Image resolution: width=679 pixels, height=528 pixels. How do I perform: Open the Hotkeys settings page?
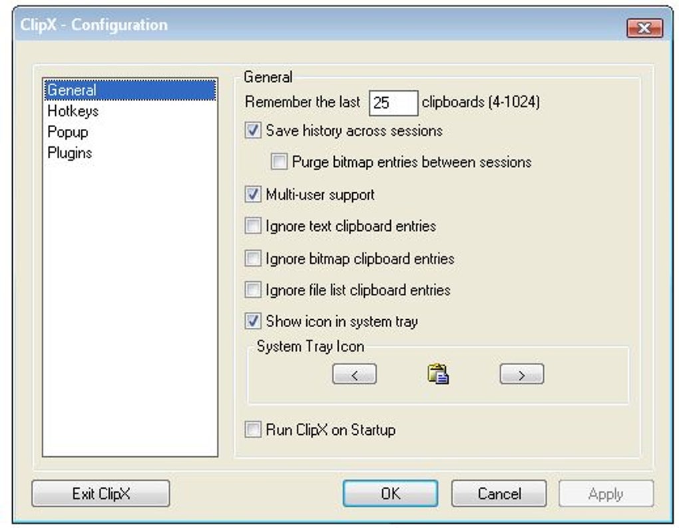[73, 111]
